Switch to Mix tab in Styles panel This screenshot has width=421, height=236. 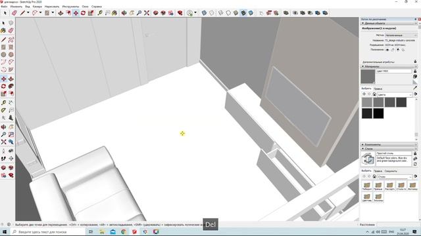coord(391,170)
